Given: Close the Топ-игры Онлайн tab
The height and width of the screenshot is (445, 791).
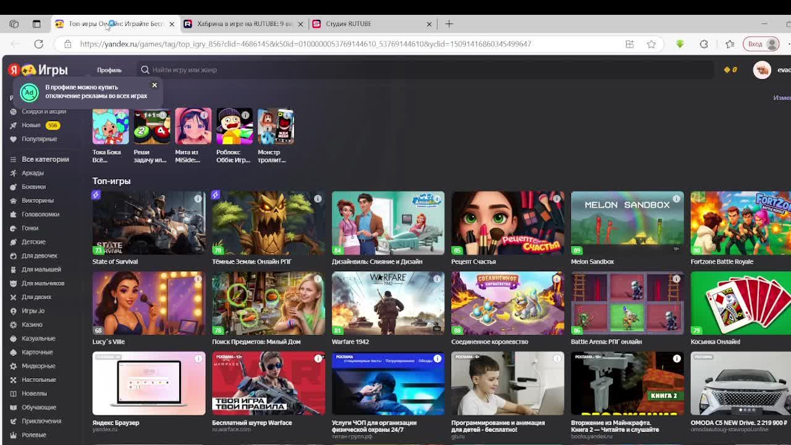Looking at the screenshot, I should pyautogui.click(x=172, y=23).
